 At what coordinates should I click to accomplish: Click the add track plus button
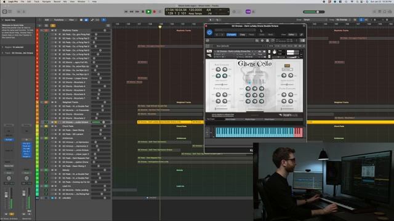(x=39, y=26)
